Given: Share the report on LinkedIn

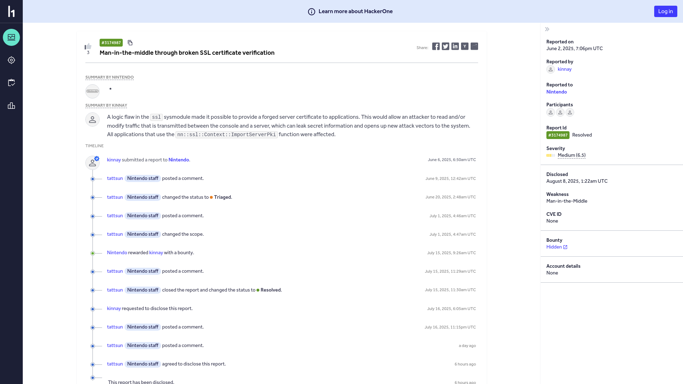Looking at the screenshot, I should [x=455, y=46].
